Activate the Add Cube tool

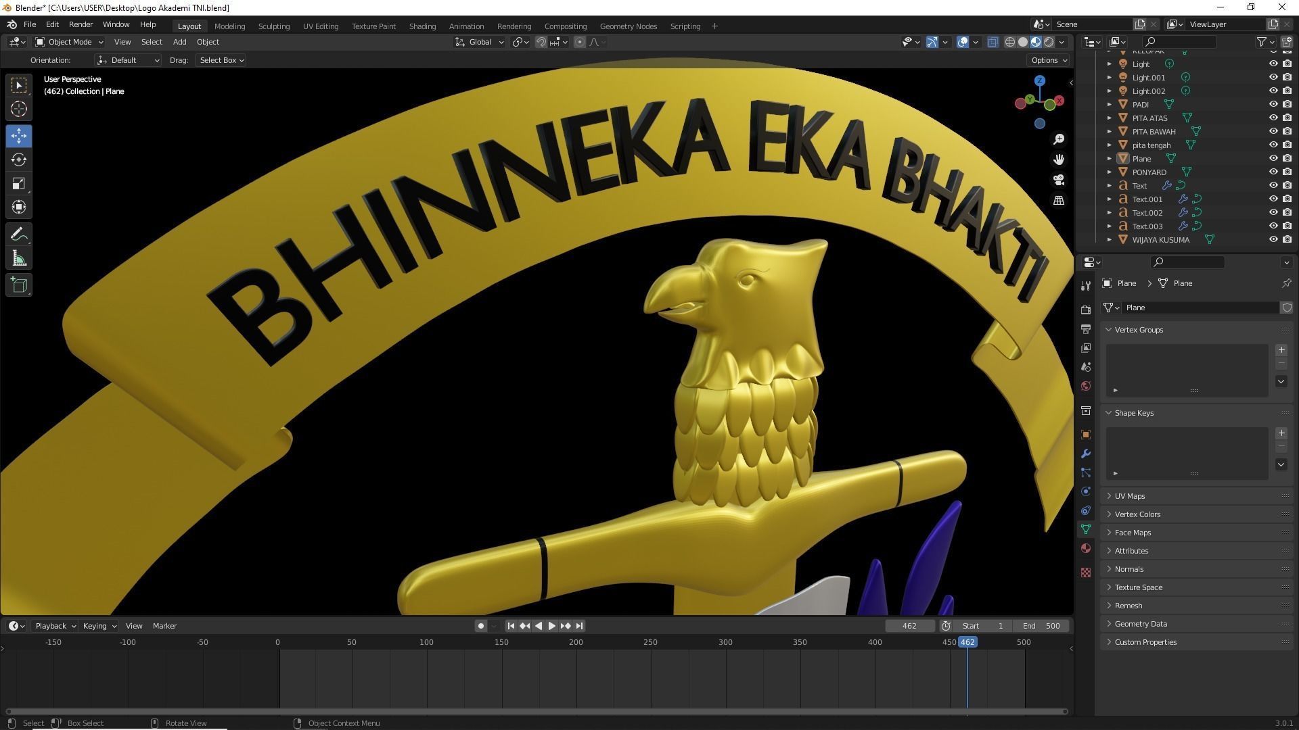tap(18, 285)
